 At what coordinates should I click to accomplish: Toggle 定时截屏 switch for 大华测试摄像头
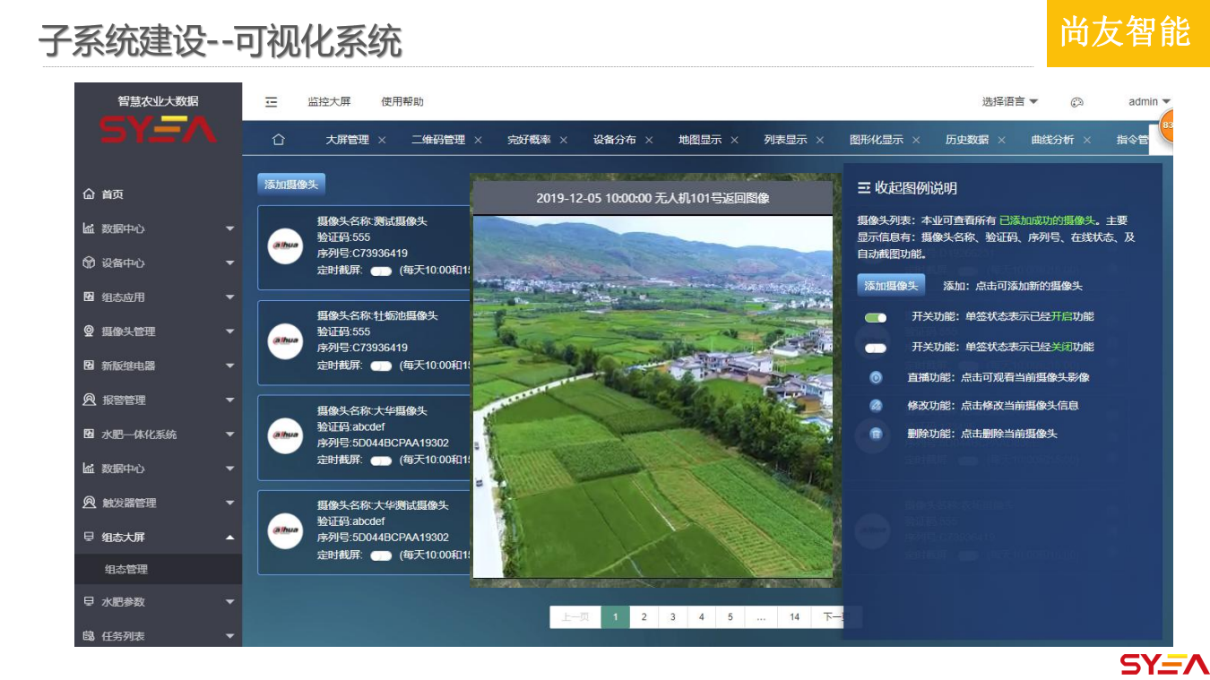381,555
